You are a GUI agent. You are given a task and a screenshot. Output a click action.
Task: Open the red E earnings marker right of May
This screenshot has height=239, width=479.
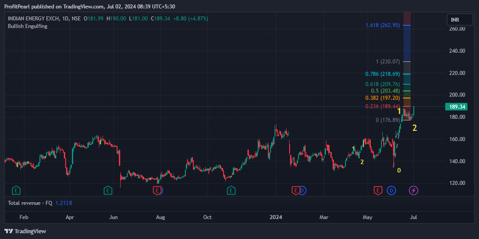click(x=378, y=191)
